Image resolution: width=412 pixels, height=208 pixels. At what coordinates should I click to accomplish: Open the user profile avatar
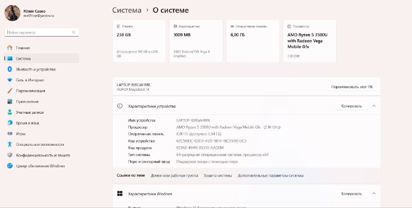tap(12, 13)
